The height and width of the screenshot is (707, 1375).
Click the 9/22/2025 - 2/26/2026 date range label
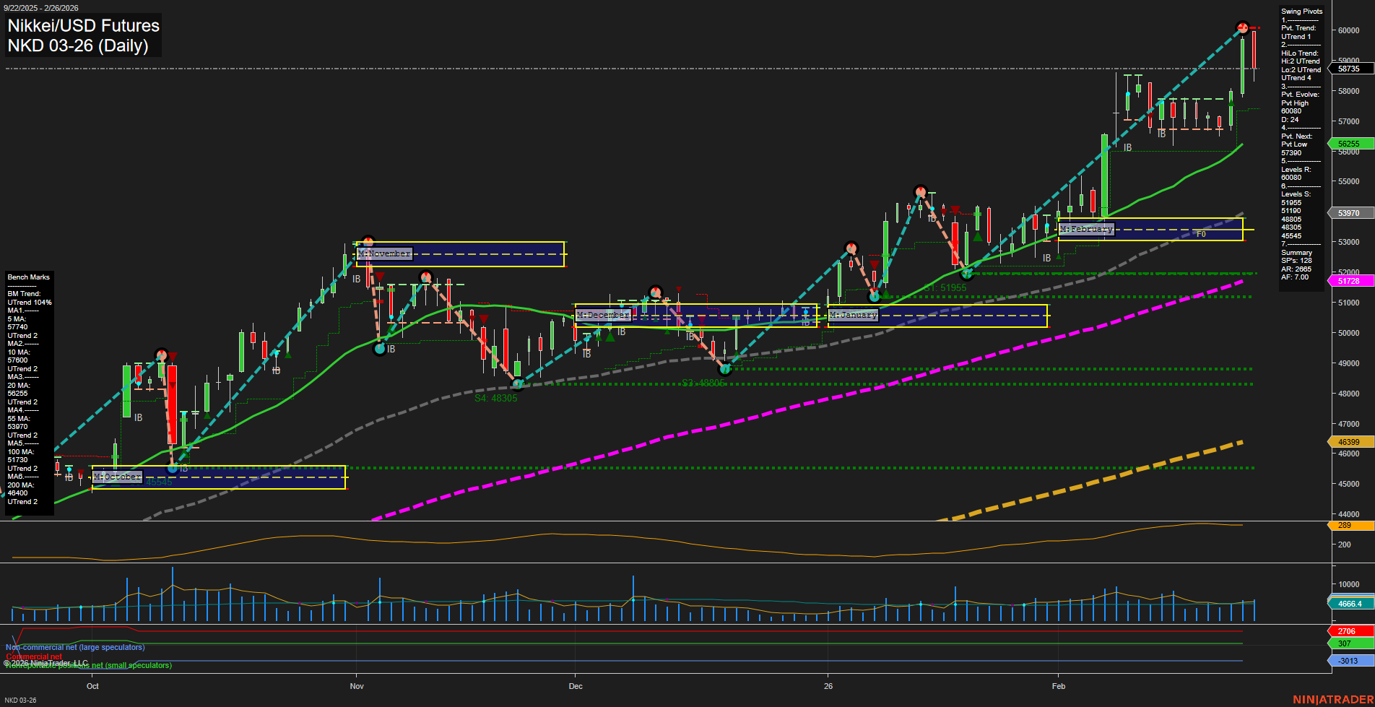tap(42, 8)
